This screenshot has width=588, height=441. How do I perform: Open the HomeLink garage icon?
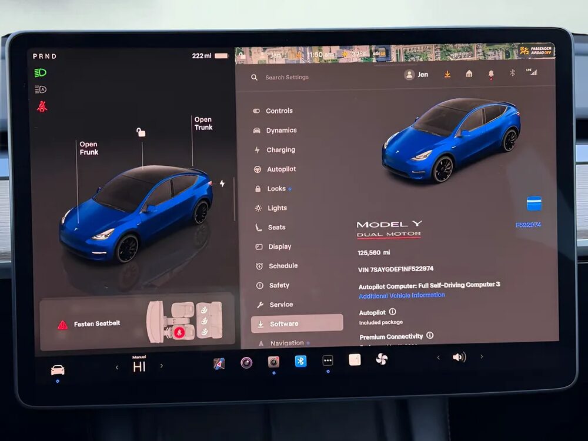pos(469,74)
